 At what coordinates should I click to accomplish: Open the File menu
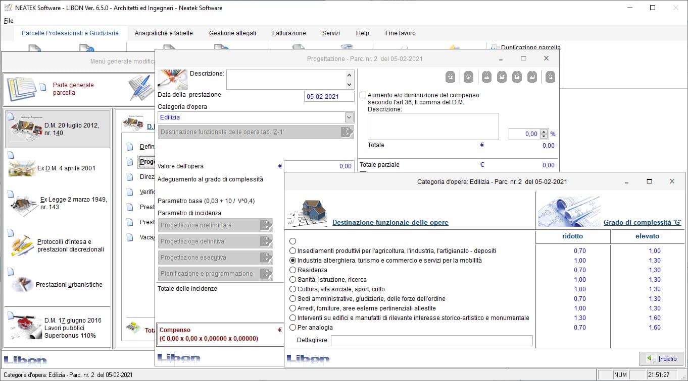click(x=9, y=21)
